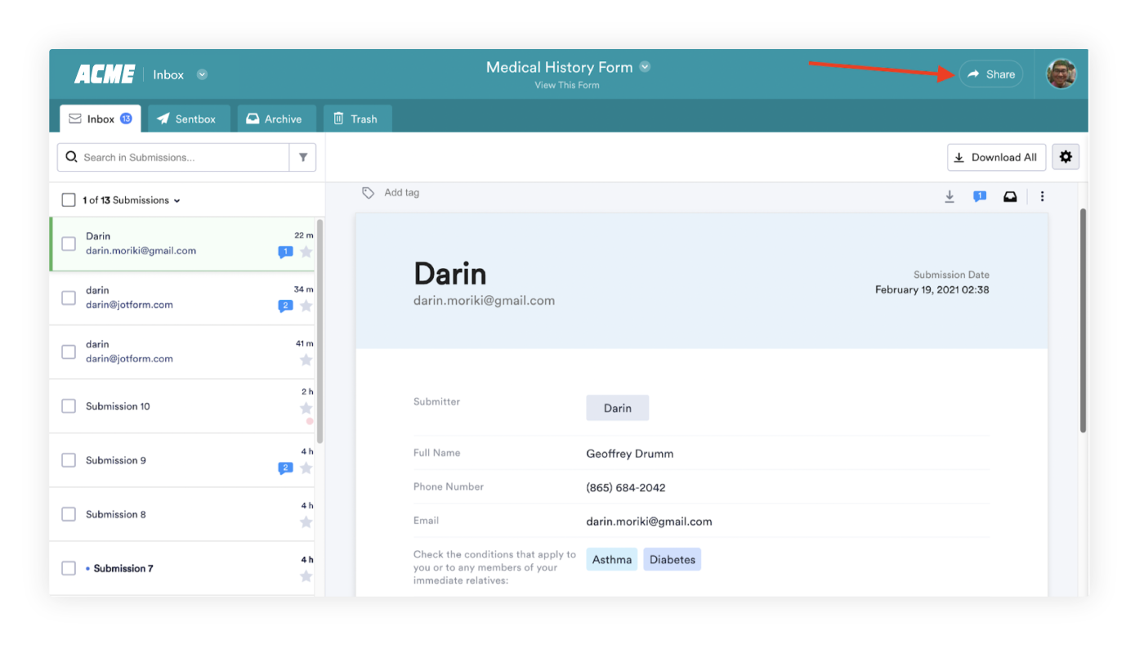The image size is (1144, 645).
Task: Click the filter funnel icon
Action: click(x=303, y=157)
